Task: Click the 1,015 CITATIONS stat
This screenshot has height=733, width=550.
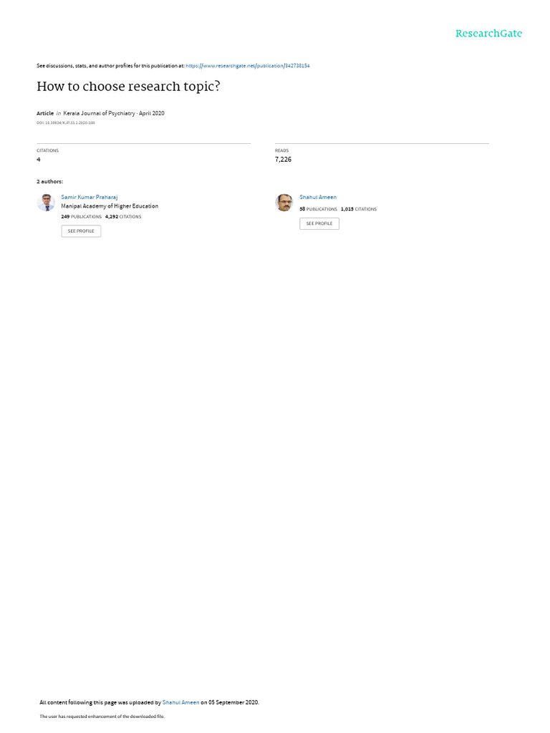Action: coord(359,210)
